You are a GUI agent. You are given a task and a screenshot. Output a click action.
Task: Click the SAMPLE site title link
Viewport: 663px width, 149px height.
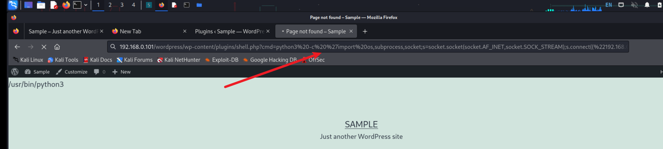pos(361,124)
